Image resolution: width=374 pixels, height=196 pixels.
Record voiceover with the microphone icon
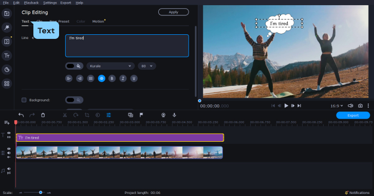coord(174,115)
